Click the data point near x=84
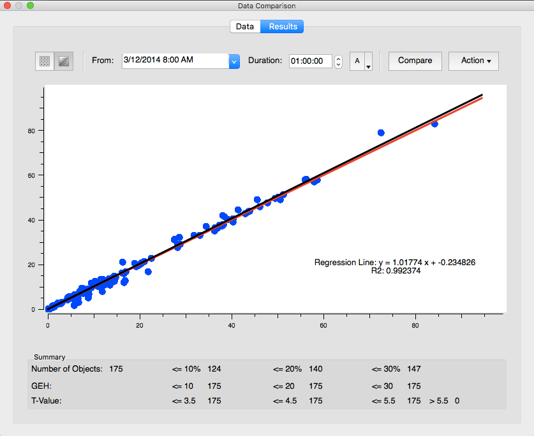 434,124
